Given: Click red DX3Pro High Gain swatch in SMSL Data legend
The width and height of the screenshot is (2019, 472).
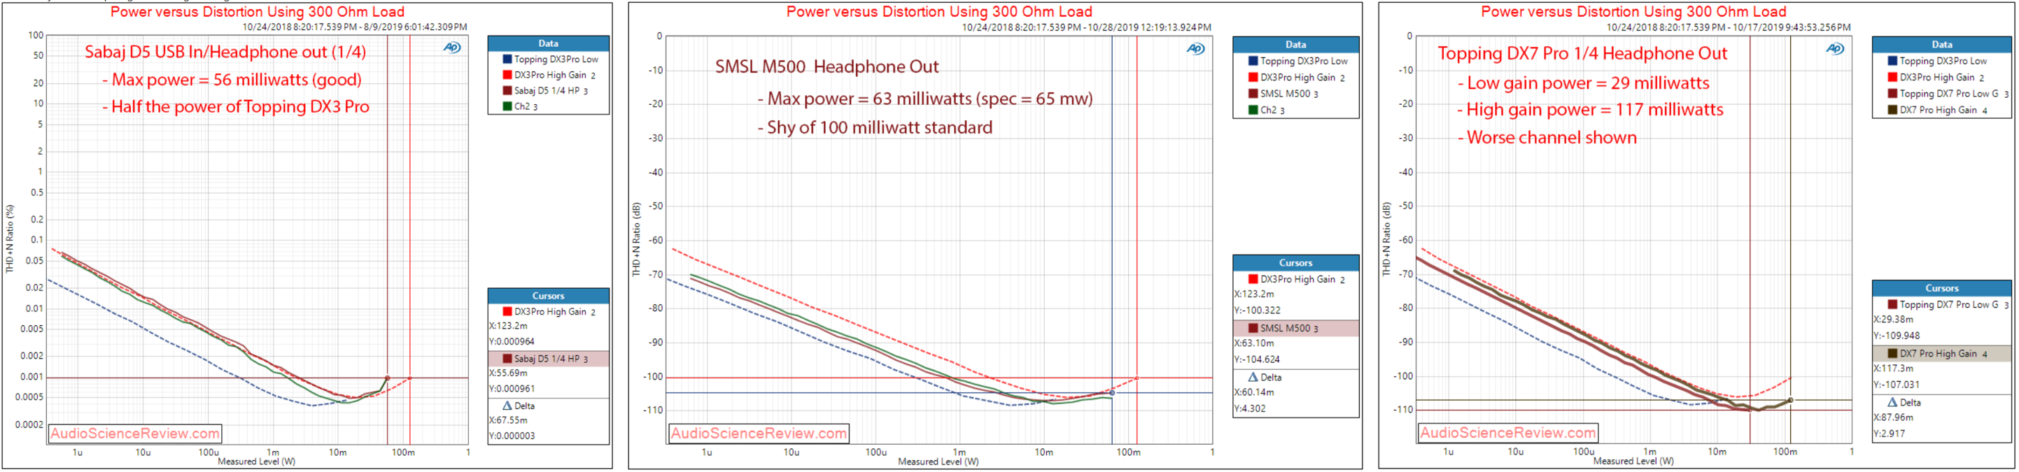Looking at the screenshot, I should [x=1253, y=78].
